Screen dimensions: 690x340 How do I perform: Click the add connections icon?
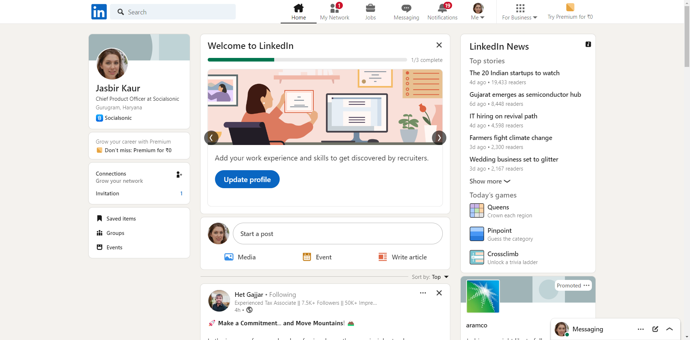coord(179,174)
